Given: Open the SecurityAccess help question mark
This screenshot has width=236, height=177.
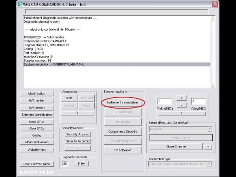Looking at the screenshot, I should [77, 148].
